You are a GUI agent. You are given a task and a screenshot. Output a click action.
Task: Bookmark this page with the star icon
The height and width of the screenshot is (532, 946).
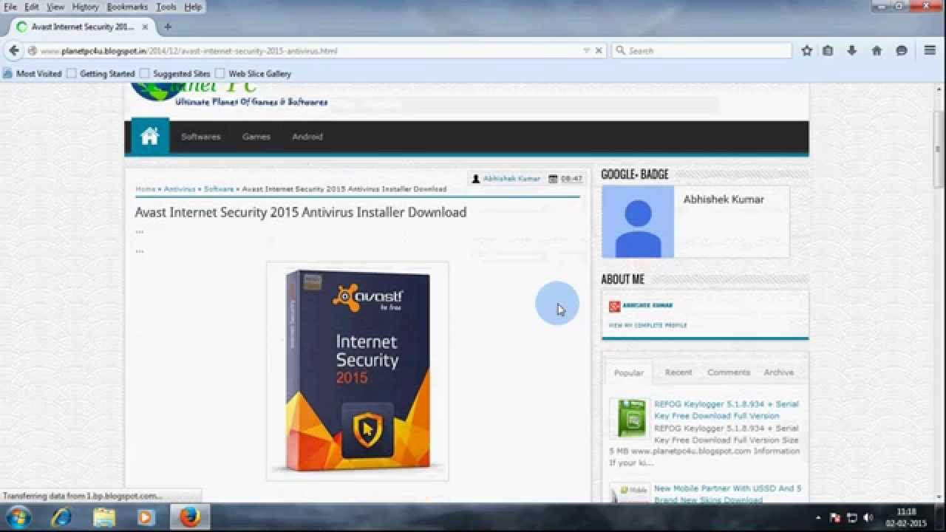tap(807, 50)
